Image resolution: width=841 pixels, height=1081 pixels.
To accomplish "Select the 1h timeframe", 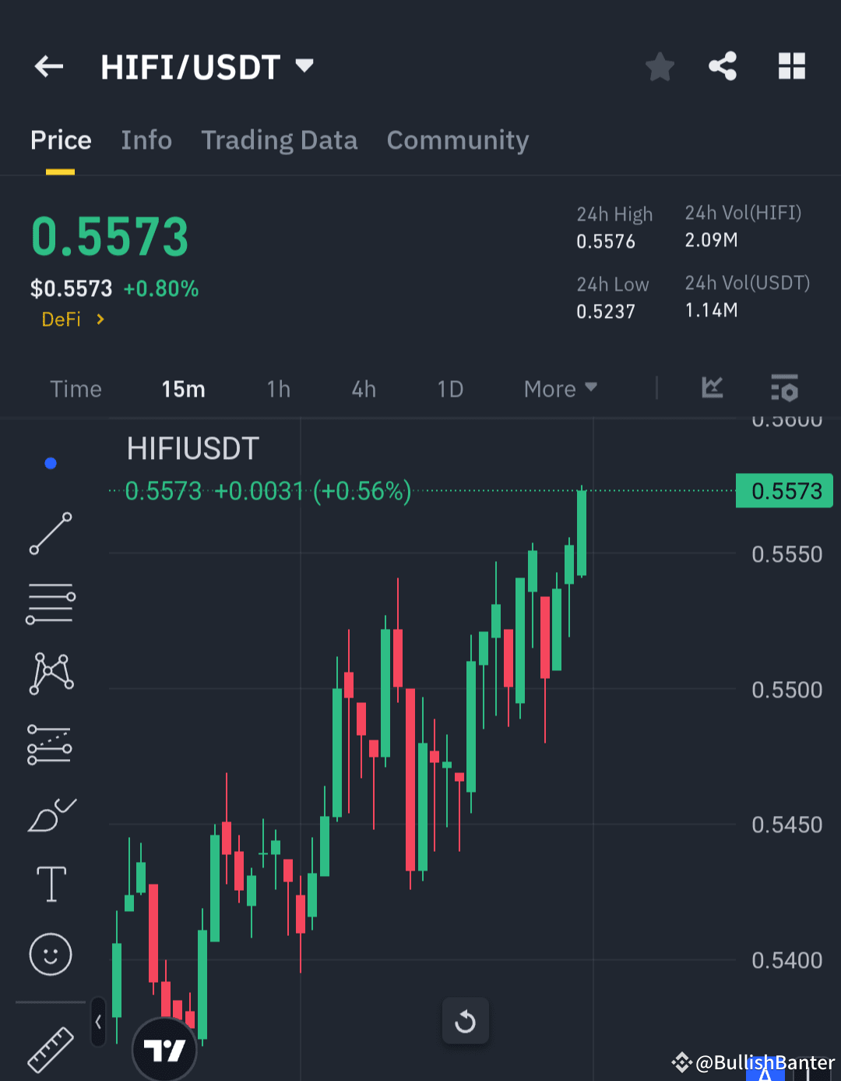I will tap(278, 388).
